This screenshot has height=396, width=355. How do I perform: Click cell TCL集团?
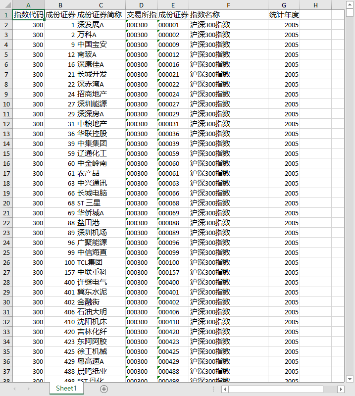[x=101, y=262]
